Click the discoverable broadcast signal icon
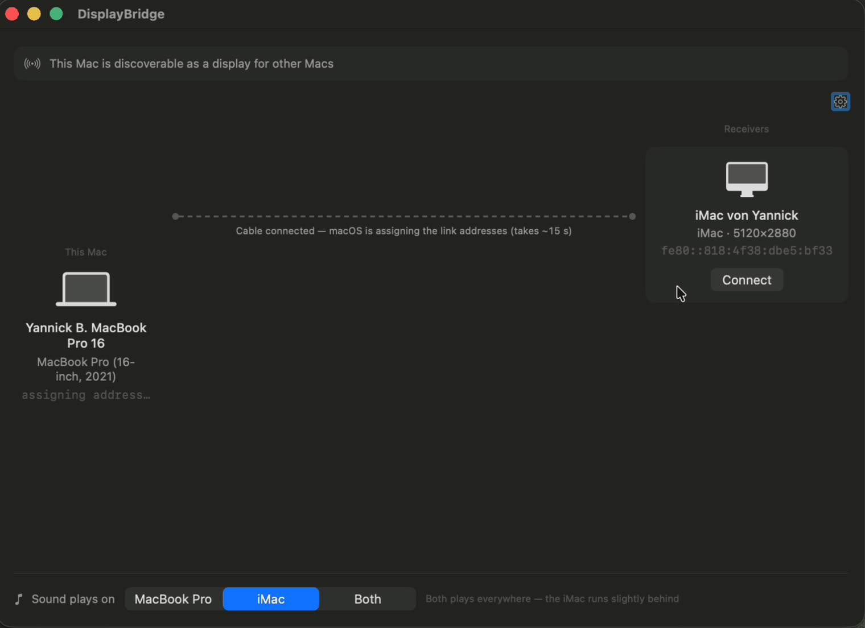The image size is (865, 628). tap(32, 64)
